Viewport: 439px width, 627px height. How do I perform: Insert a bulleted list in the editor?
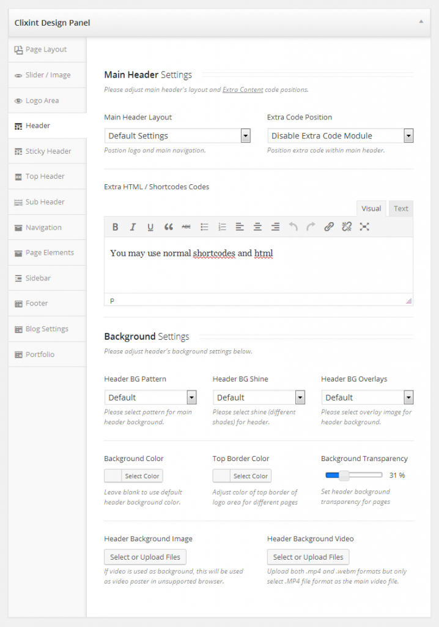[204, 227]
